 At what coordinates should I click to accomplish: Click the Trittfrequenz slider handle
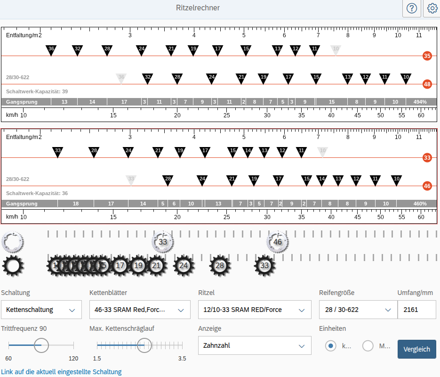tap(41, 345)
